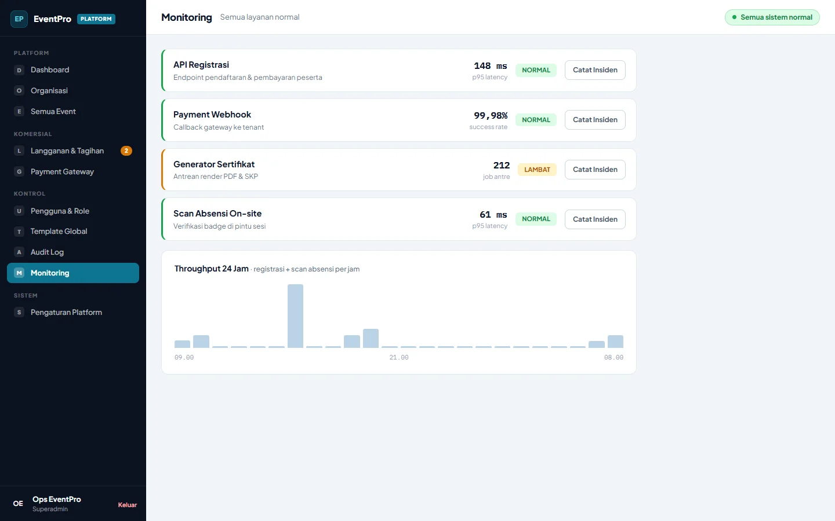Open Dashboard from the sidebar
Image resolution: width=835 pixels, height=521 pixels.
(73, 70)
